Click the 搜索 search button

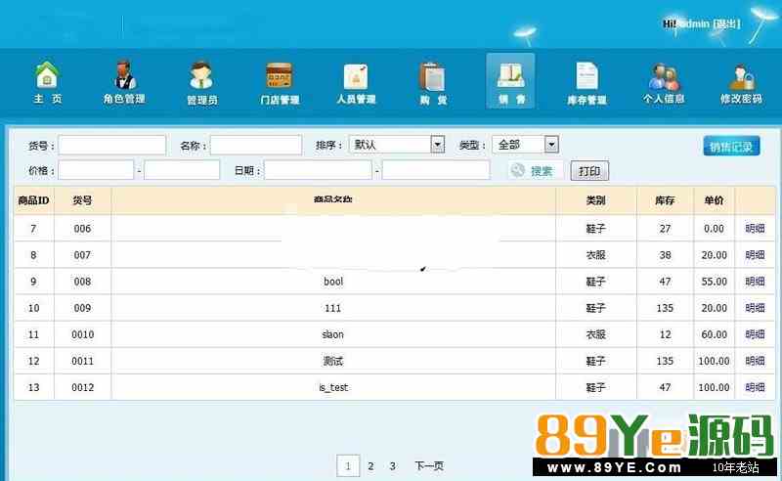point(535,171)
